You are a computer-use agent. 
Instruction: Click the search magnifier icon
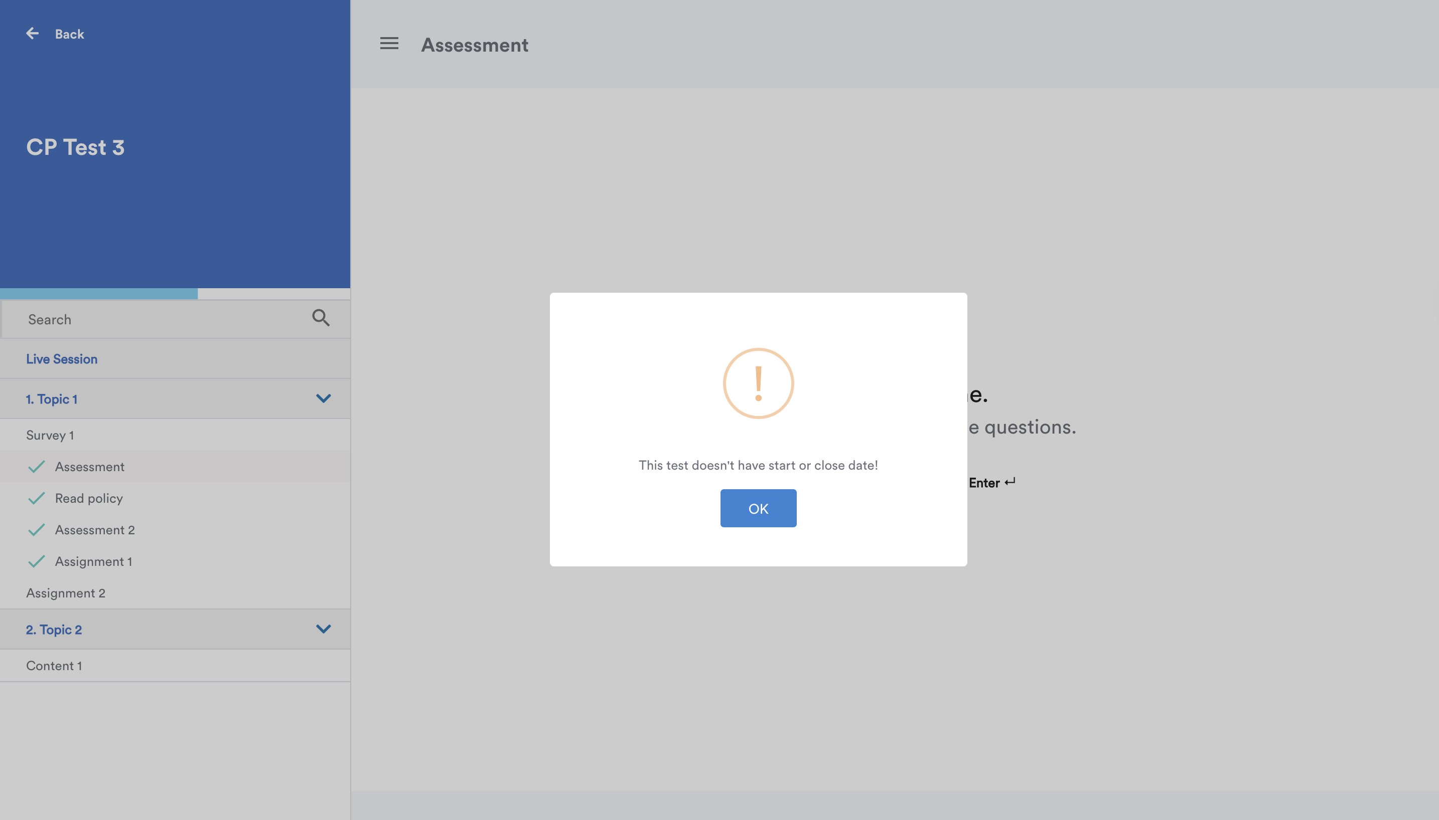click(321, 318)
